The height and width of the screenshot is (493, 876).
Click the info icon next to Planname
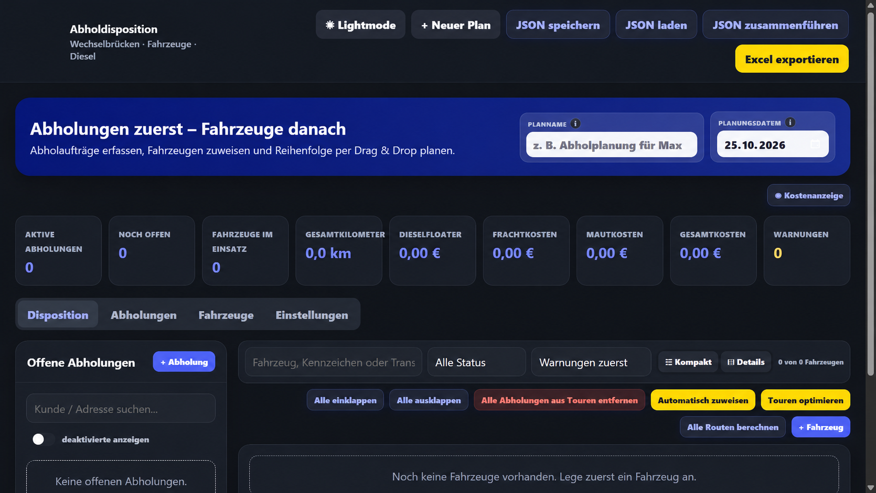tap(575, 124)
